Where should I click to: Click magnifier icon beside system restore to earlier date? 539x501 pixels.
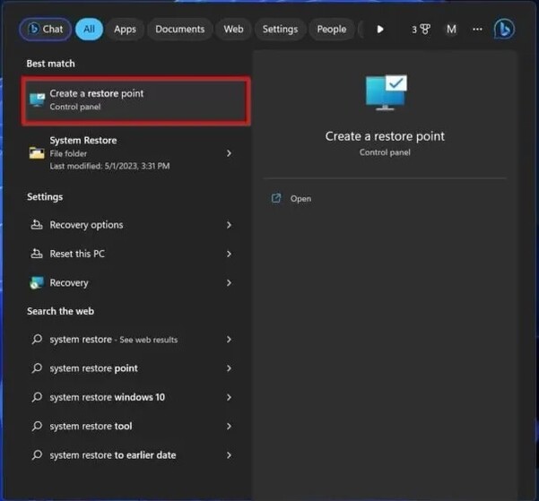[x=37, y=455]
